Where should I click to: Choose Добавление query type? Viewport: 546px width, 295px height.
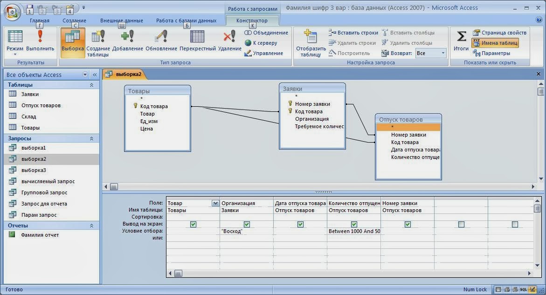pos(127,41)
